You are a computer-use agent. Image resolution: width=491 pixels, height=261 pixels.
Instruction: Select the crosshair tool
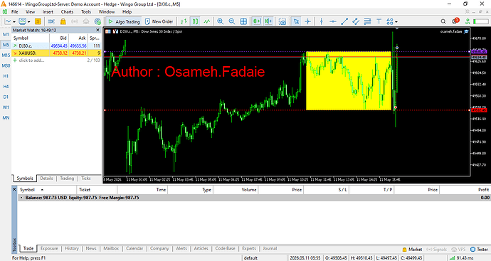307,21
